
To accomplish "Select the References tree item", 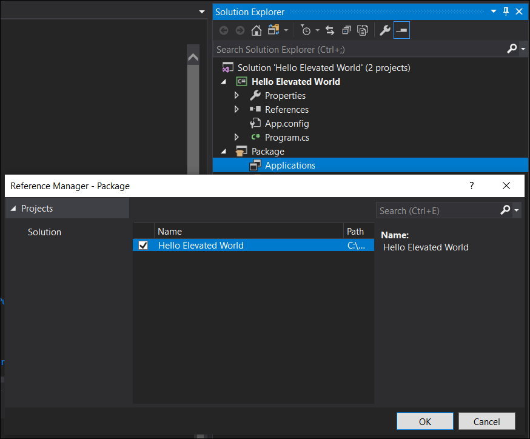I will (x=287, y=110).
